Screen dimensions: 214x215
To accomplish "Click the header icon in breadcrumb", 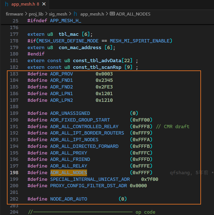I will pyautogui.click(x=75, y=14).
